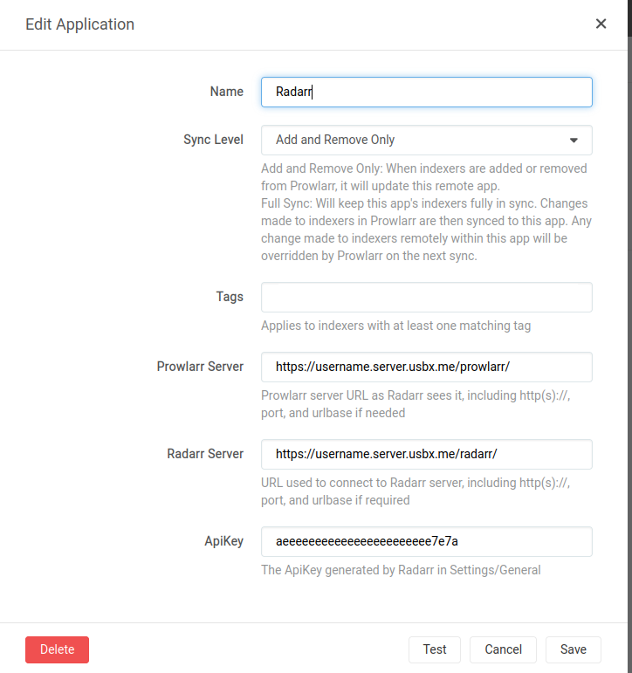Click the 'Radarr Server' label

coord(205,454)
